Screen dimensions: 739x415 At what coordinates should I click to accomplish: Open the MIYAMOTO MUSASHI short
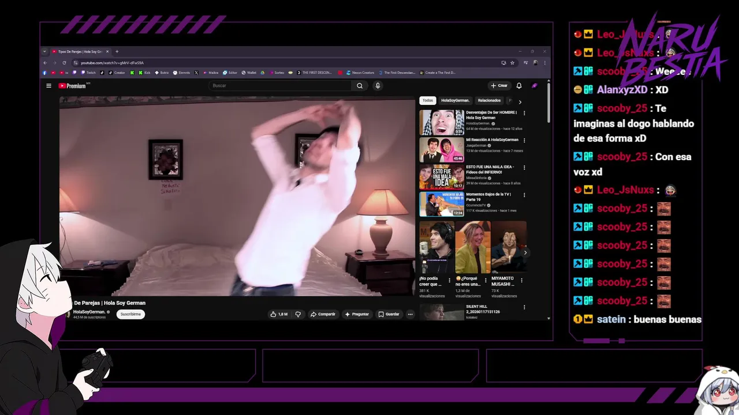509,247
